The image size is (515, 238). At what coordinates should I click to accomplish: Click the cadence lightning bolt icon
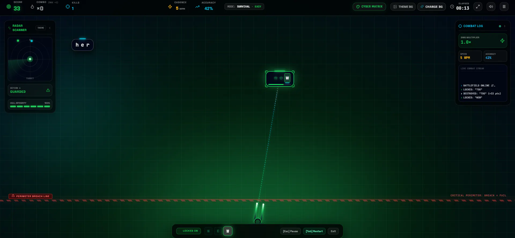click(170, 7)
